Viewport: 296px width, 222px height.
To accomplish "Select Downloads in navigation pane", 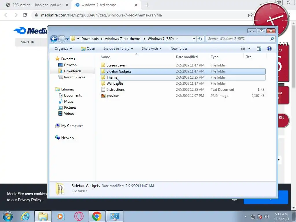I will pos(73,71).
